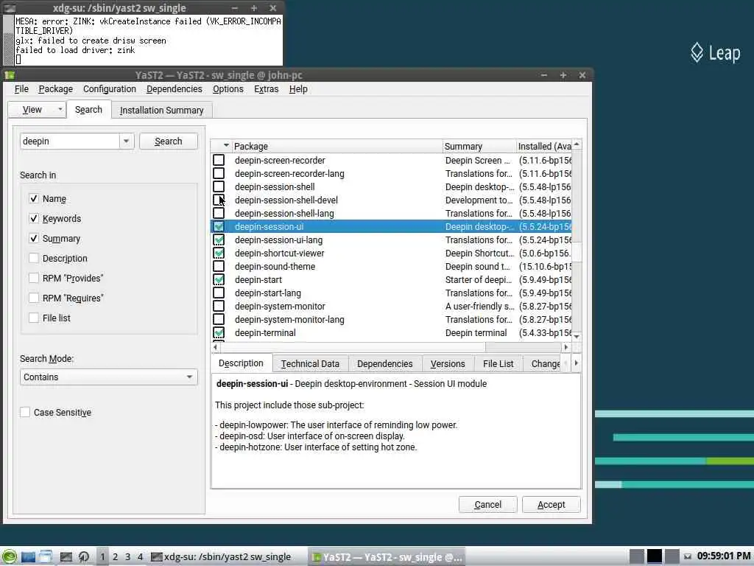Click the Search button
The width and height of the screenshot is (754, 566).
point(169,141)
